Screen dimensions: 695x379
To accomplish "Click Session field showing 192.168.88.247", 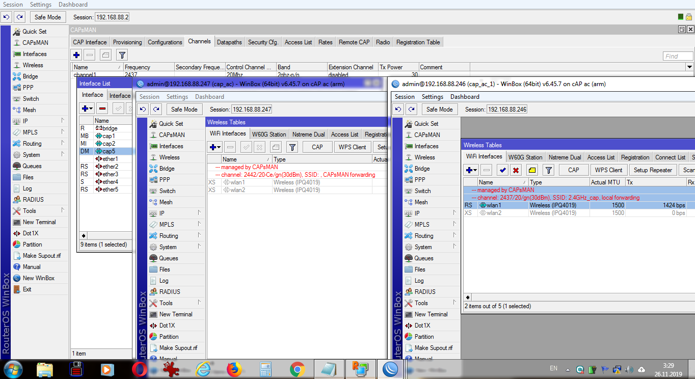I will [252, 109].
